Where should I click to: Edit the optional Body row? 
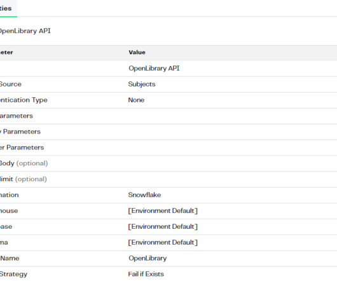[x=168, y=163]
